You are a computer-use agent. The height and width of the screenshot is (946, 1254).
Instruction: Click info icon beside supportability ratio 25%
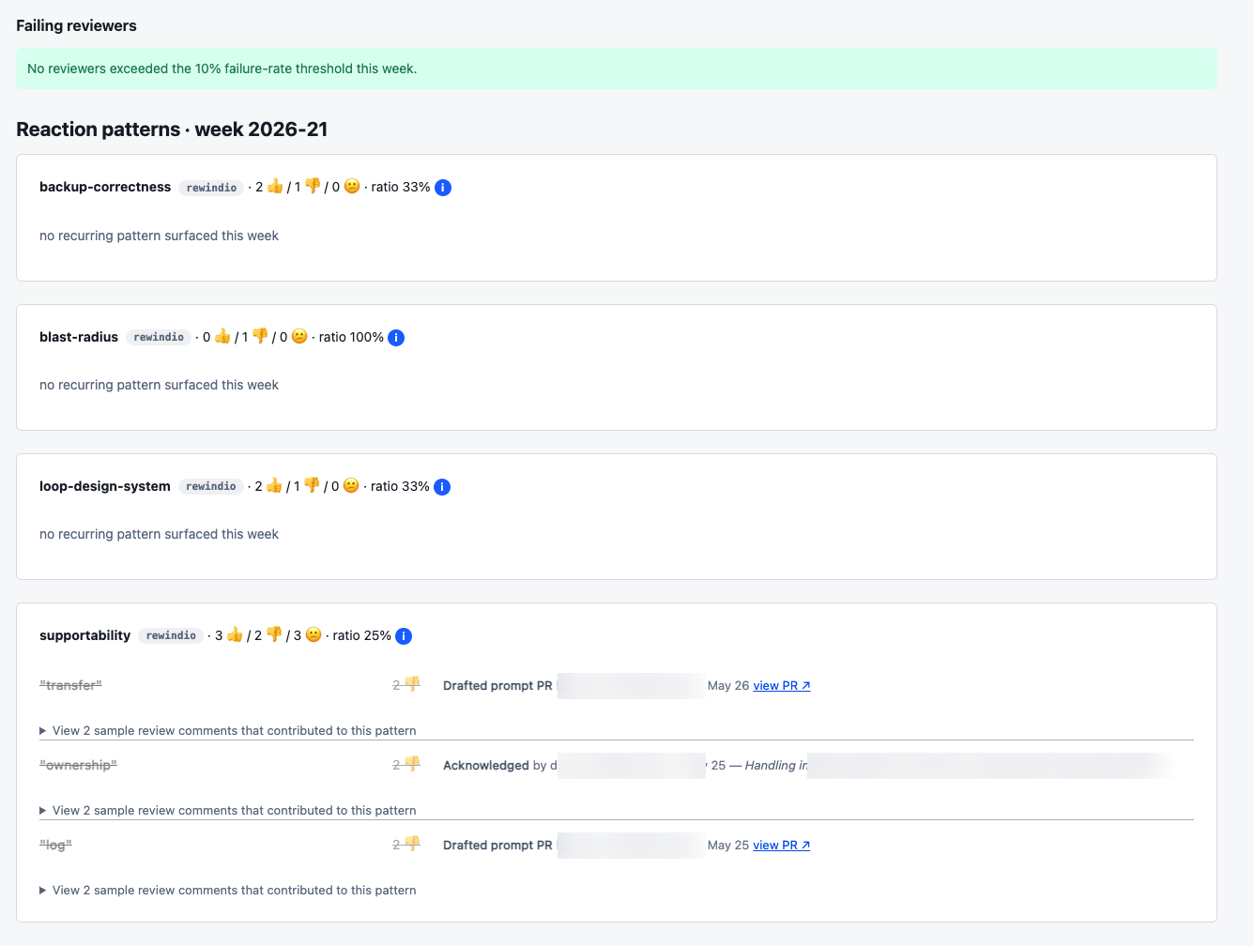click(404, 636)
